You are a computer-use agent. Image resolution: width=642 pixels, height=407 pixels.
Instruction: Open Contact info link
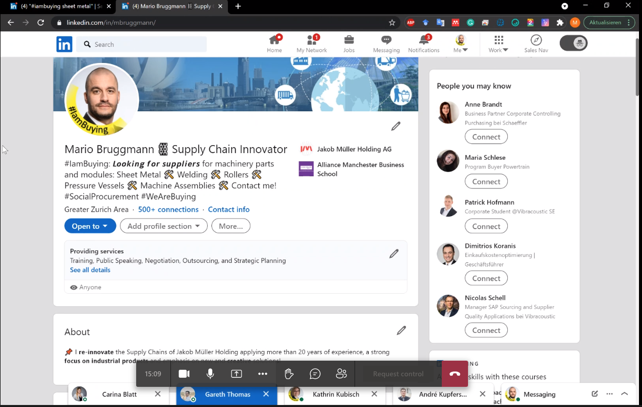pyautogui.click(x=228, y=210)
